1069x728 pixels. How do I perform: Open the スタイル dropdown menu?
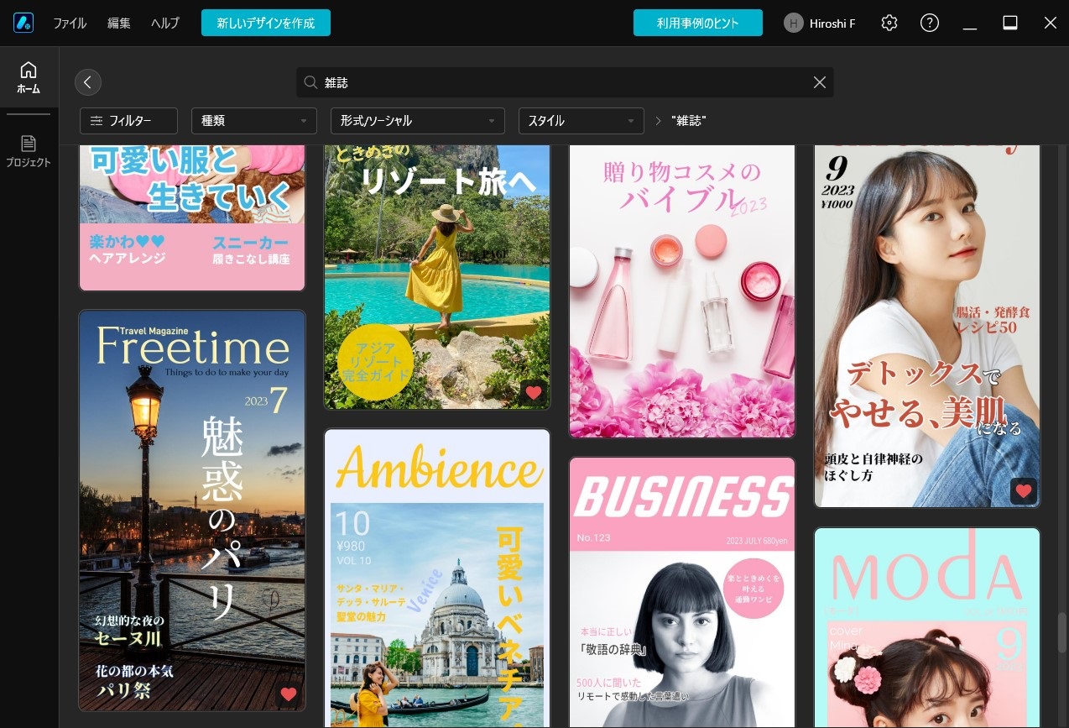581,120
